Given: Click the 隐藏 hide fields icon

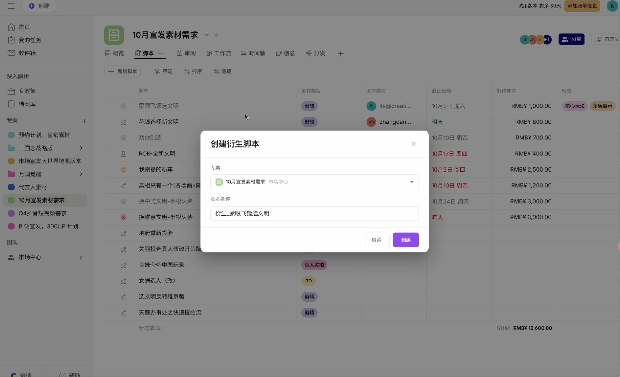Looking at the screenshot, I should [216, 71].
